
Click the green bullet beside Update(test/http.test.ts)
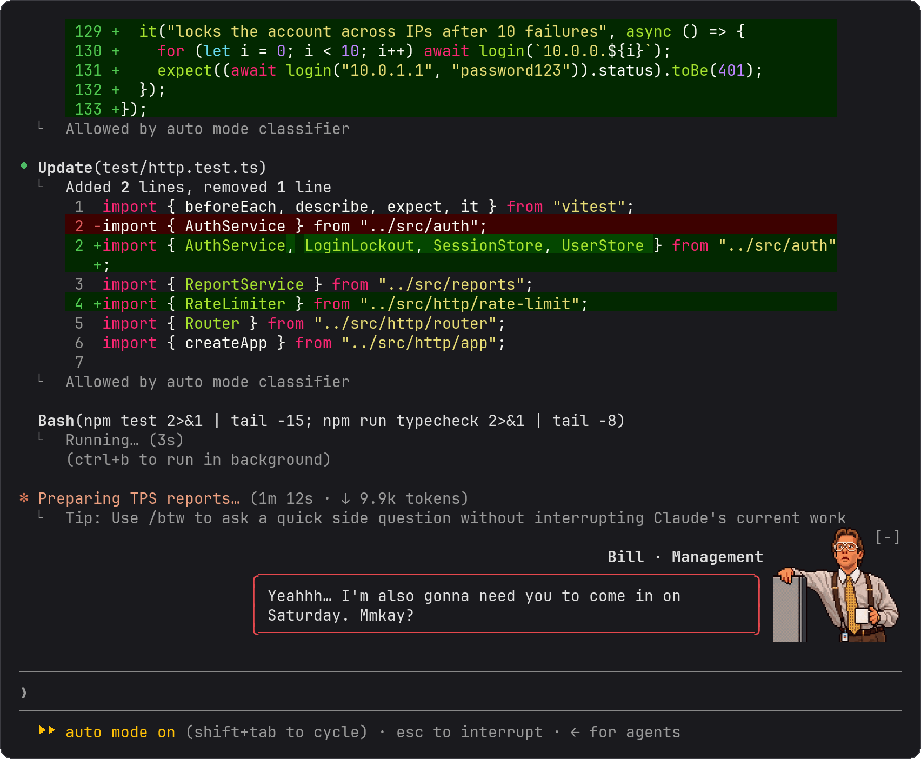tap(24, 166)
